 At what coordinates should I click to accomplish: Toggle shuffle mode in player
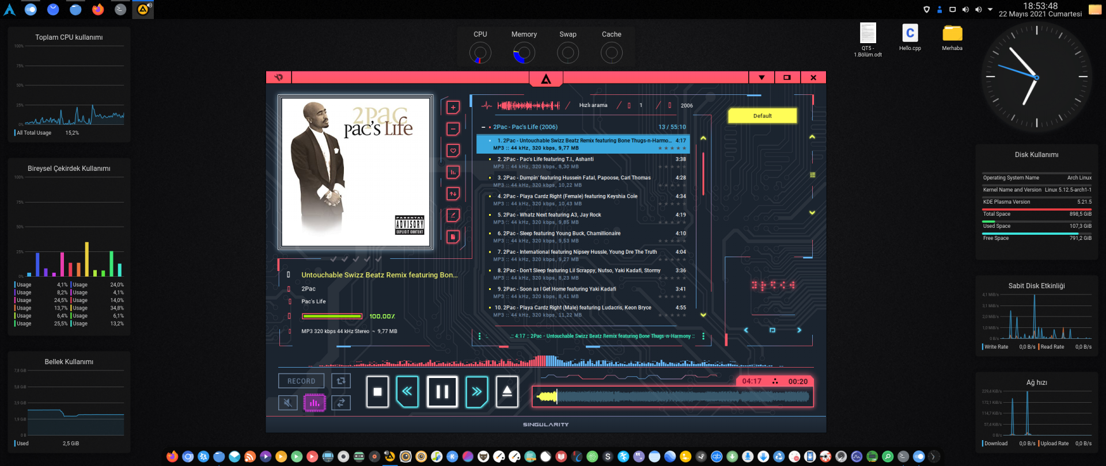pos(341,403)
